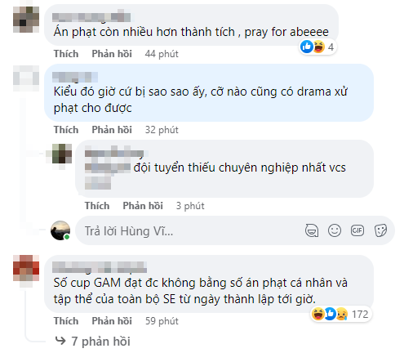The width and height of the screenshot is (404, 353).
Task: Click your profile avatar beside reply box
Action: pyautogui.click(x=60, y=230)
